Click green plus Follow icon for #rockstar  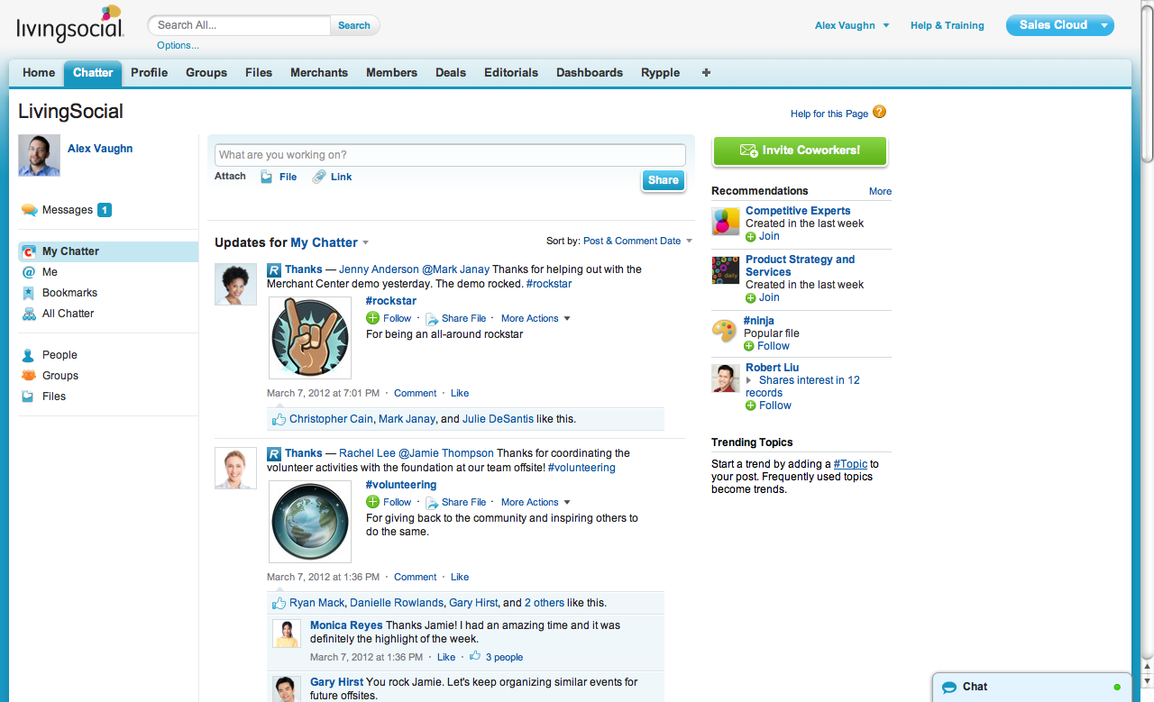(x=372, y=318)
